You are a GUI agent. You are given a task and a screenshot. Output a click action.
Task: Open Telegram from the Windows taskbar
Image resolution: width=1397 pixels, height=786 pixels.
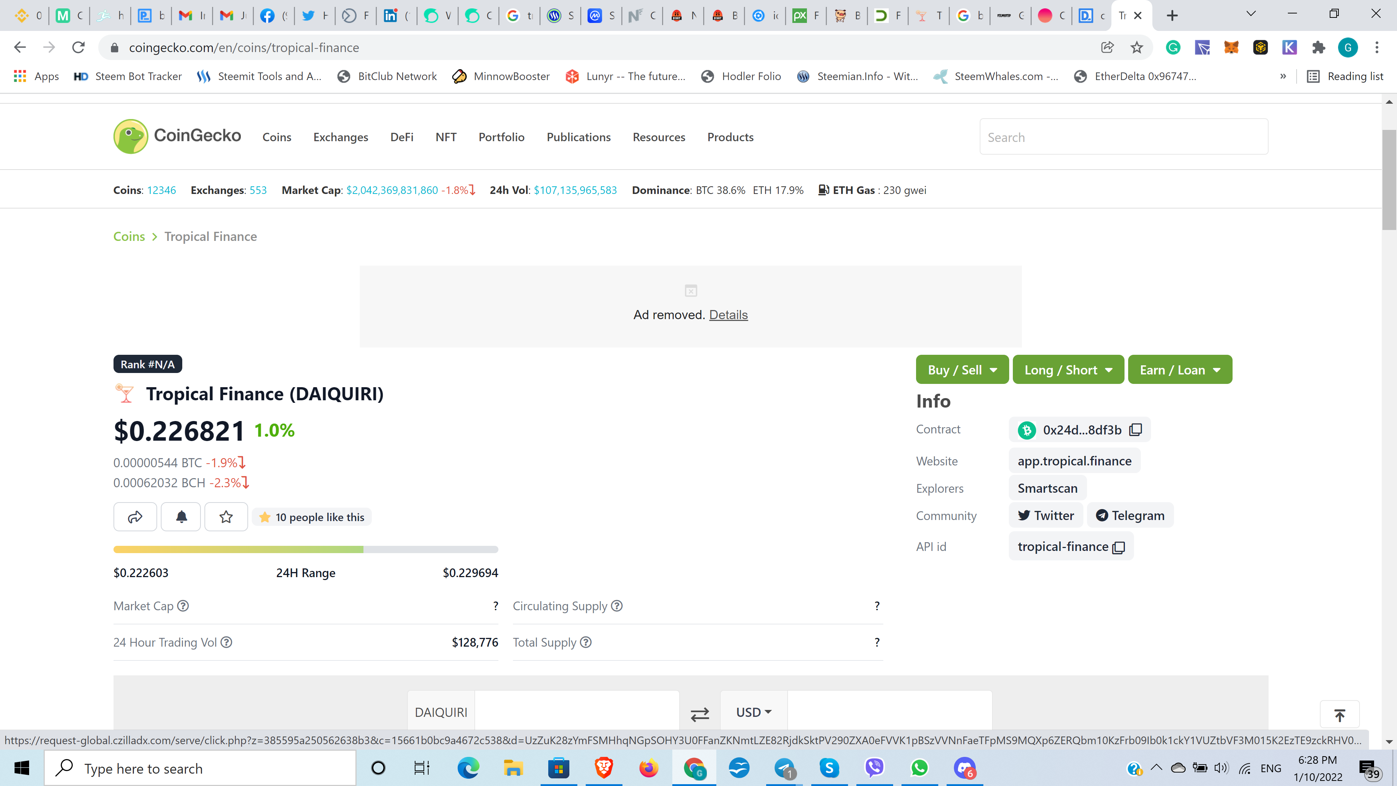tap(784, 768)
